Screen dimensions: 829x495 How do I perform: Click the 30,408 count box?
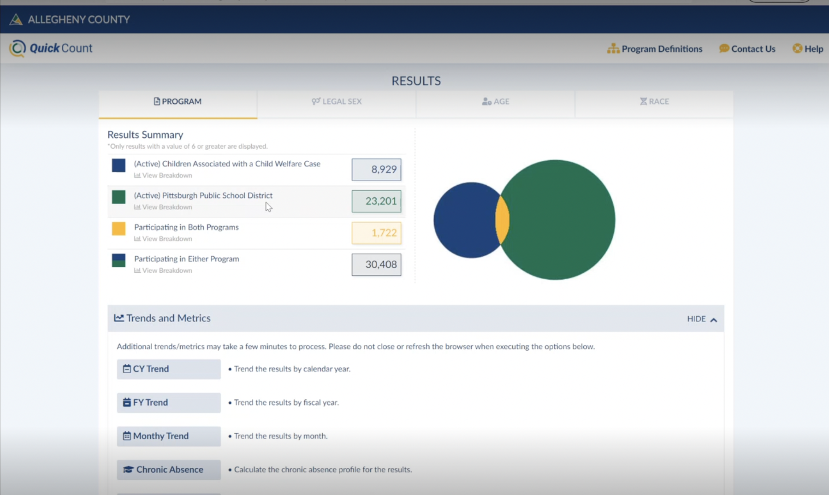(x=376, y=265)
